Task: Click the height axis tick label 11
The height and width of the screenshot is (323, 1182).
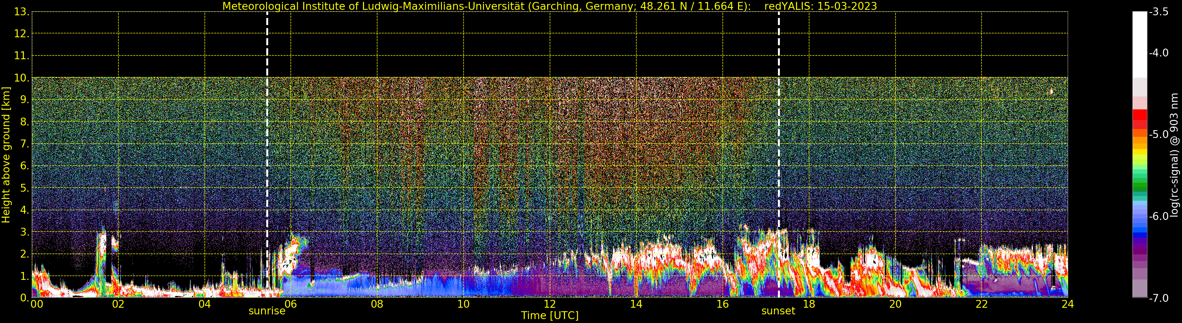Action: [x=21, y=56]
